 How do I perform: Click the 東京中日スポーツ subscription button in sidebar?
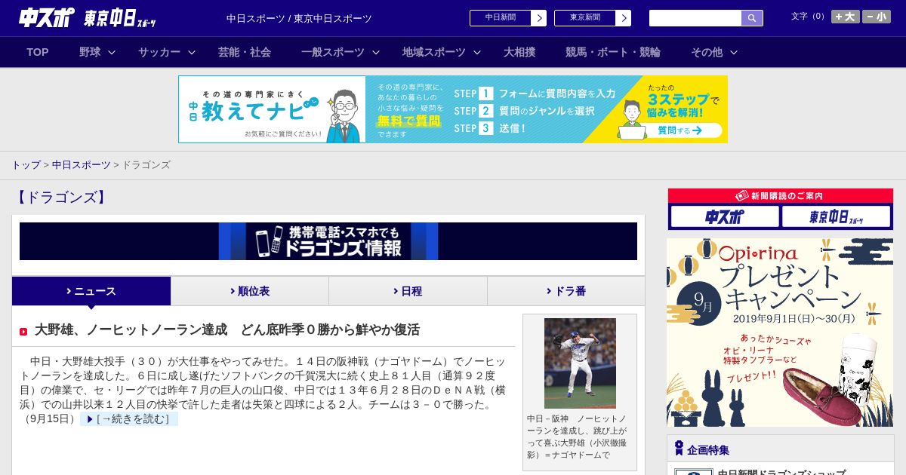pyautogui.click(x=837, y=217)
